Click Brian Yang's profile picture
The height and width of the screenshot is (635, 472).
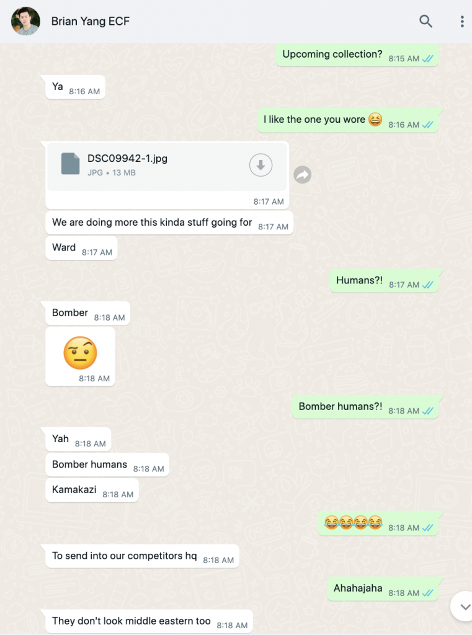pyautogui.click(x=25, y=21)
